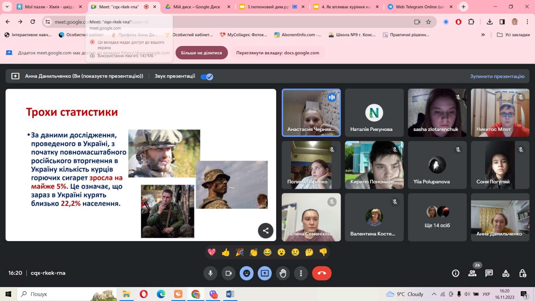This screenshot has height=301, width=535.
Task: Show participants list with 26 badge
Action: click(472, 273)
